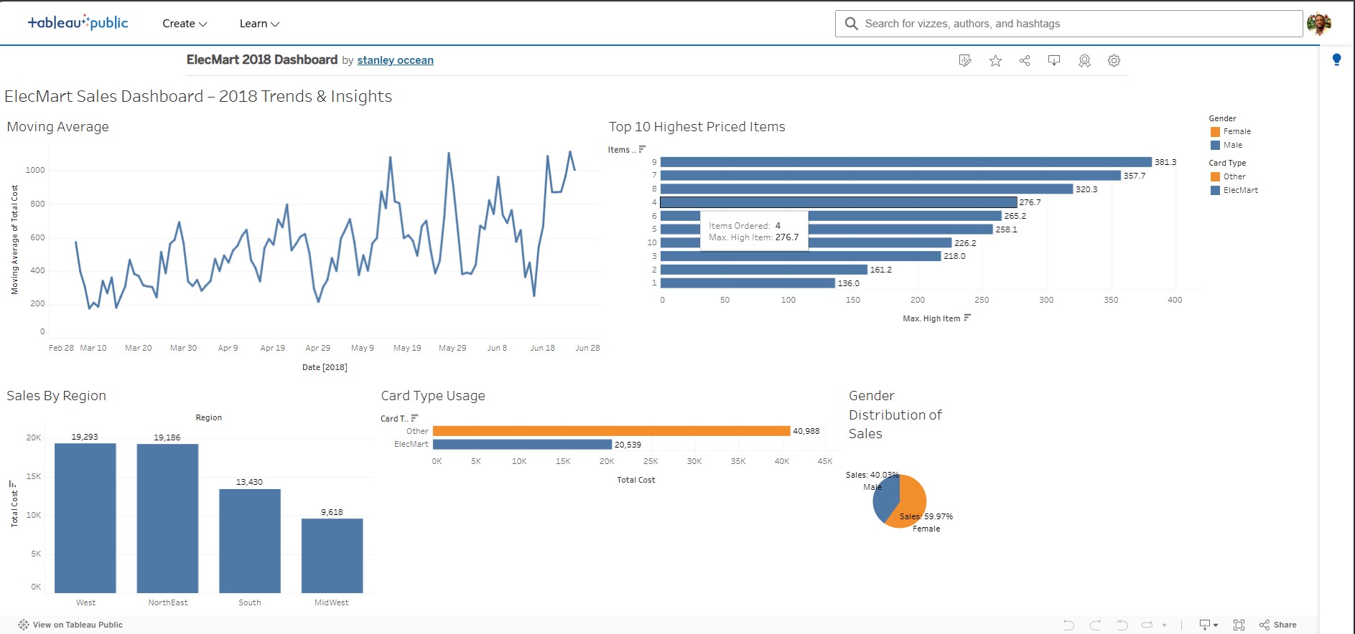Click the 'Card Type Usage' title

click(433, 396)
